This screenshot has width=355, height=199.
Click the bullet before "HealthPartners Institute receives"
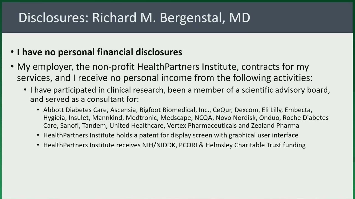click(38, 145)
